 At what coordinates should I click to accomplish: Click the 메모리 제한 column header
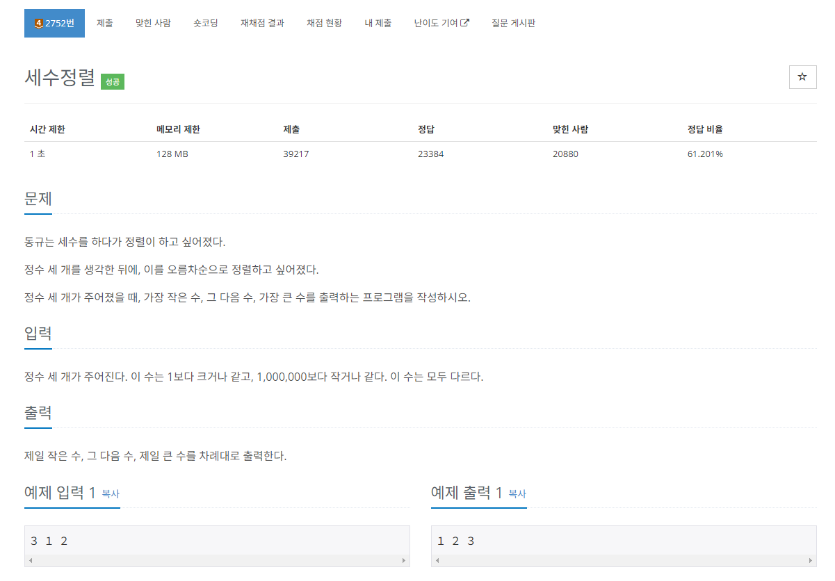click(179, 129)
